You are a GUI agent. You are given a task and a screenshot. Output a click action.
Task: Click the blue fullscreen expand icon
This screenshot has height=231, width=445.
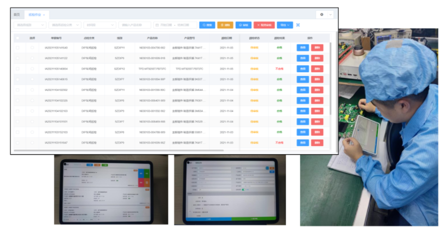pos(298,25)
